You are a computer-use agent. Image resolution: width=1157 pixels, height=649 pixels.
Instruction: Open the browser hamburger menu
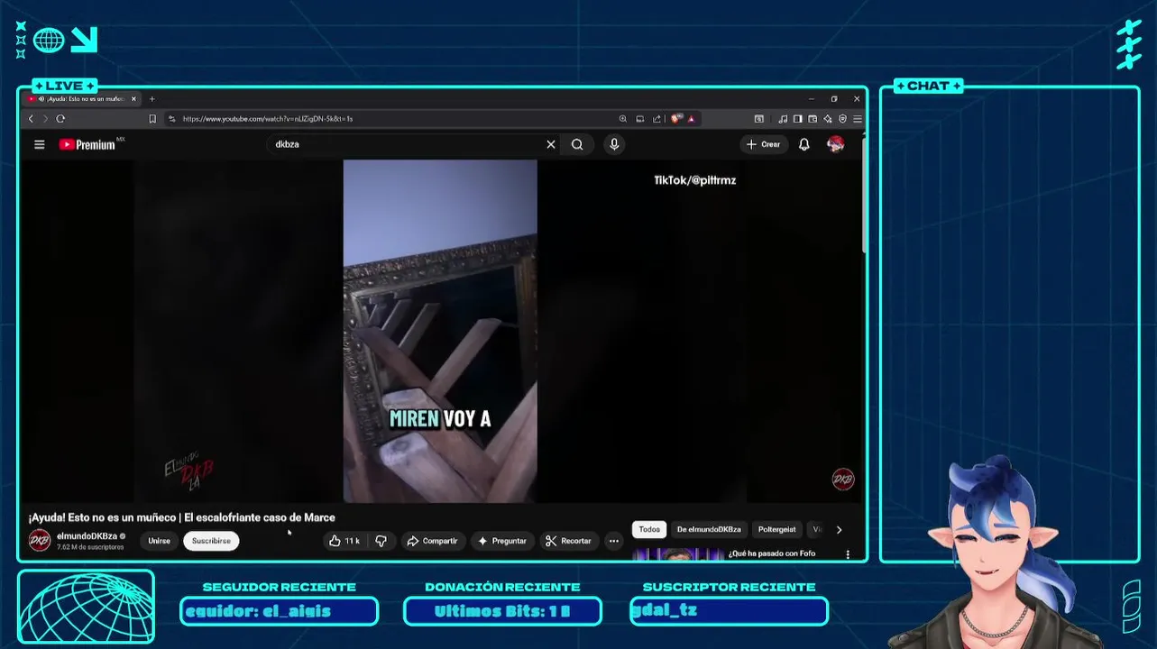coord(858,119)
